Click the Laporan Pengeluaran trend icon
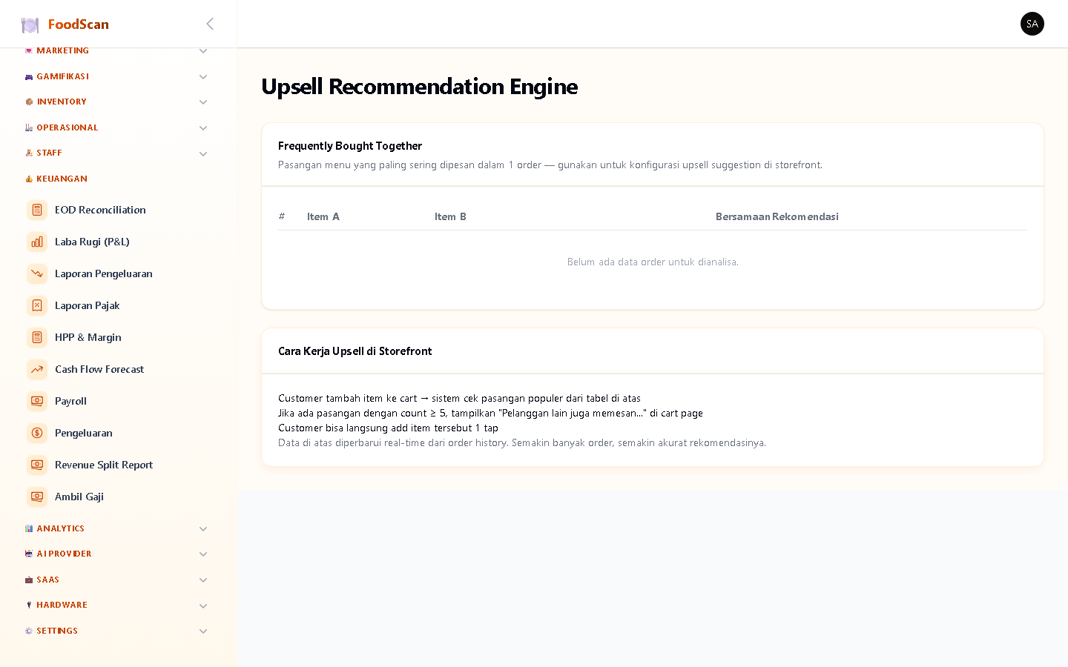Viewport: 1068px width, 667px height. coord(37,273)
